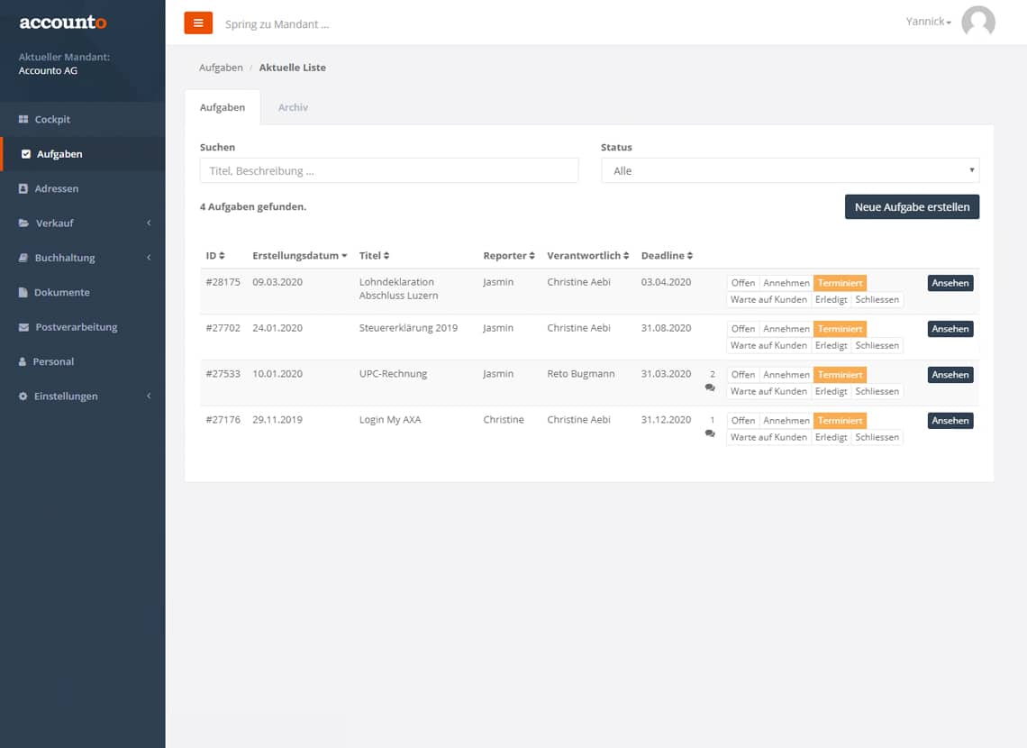1027x748 pixels.
Task: Click the accounto logo
Action: coord(63,23)
